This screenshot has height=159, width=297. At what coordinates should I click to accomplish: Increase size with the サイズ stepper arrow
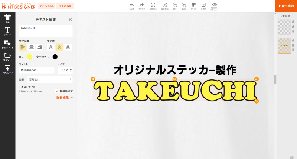pyautogui.click(x=71, y=68)
